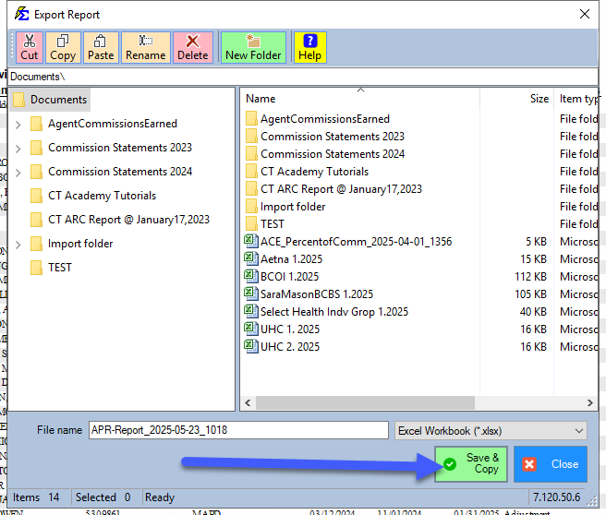Click the Copy toolbar button

tap(63, 47)
